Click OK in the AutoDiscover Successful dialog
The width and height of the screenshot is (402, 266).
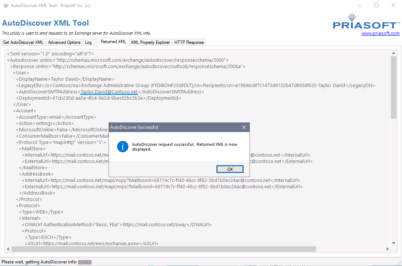pyautogui.click(x=230, y=169)
